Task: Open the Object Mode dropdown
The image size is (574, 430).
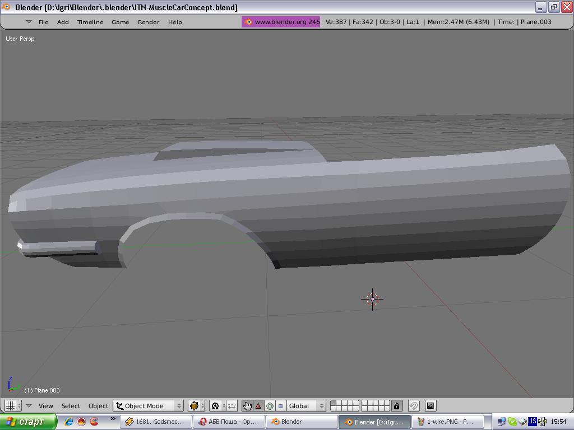Action: pyautogui.click(x=149, y=406)
